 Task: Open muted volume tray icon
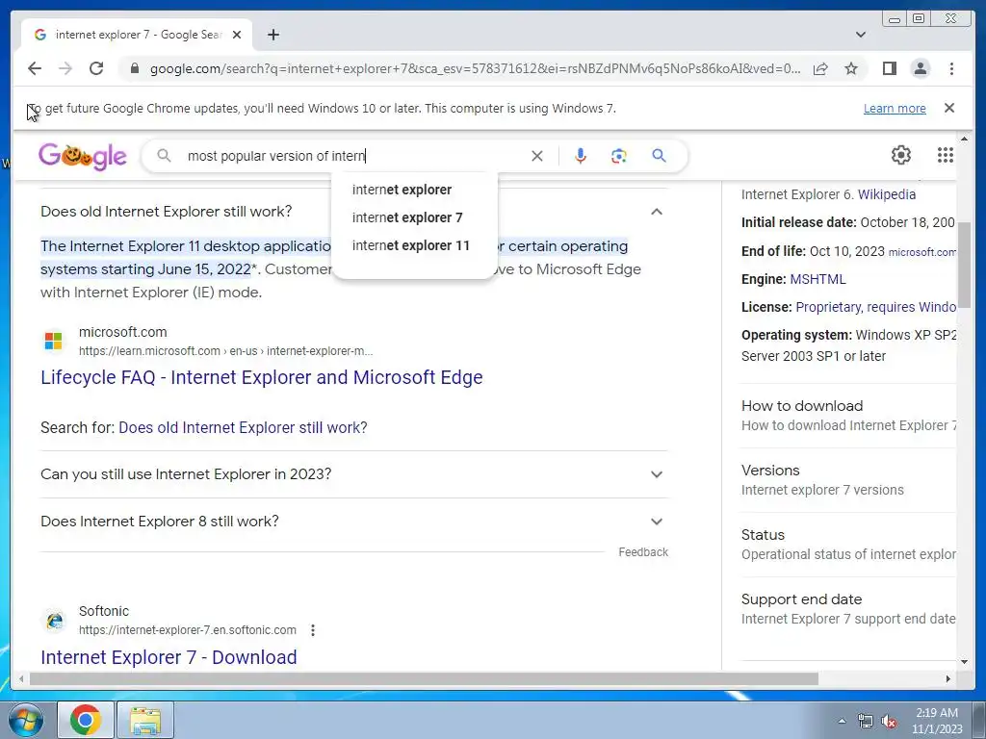click(x=889, y=721)
